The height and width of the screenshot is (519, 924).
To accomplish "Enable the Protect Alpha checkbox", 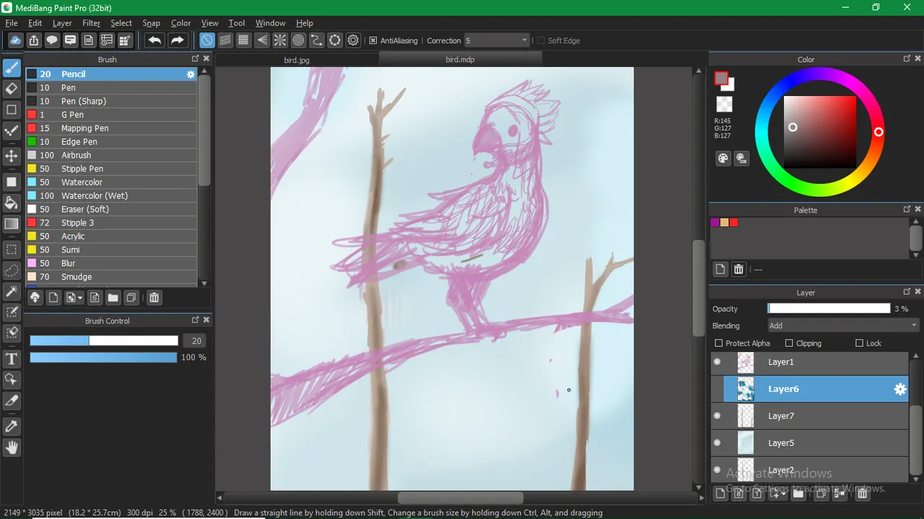I will (718, 343).
